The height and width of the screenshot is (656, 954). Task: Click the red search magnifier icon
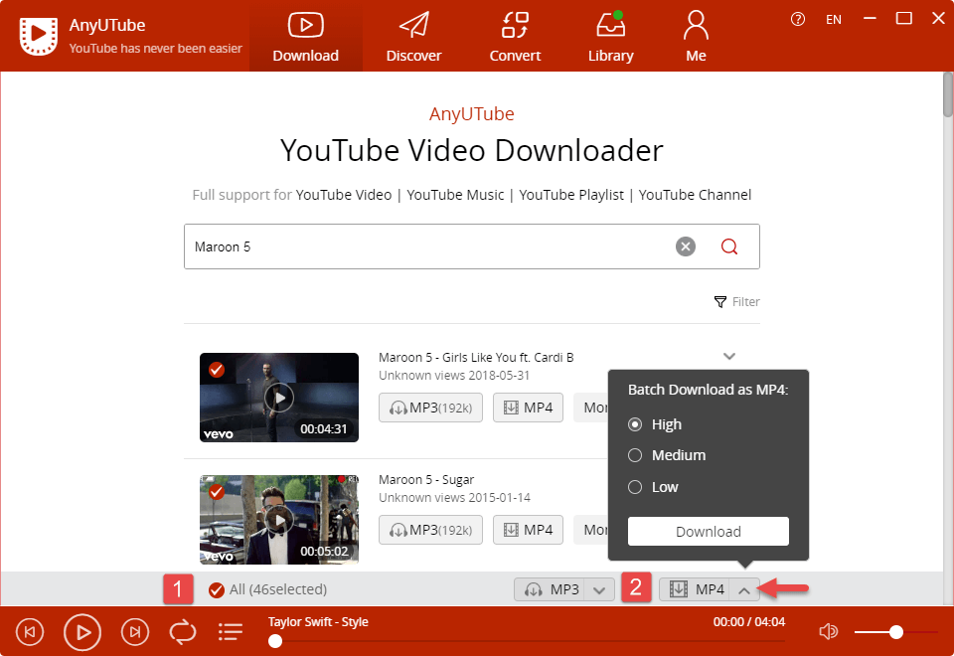[x=729, y=246]
